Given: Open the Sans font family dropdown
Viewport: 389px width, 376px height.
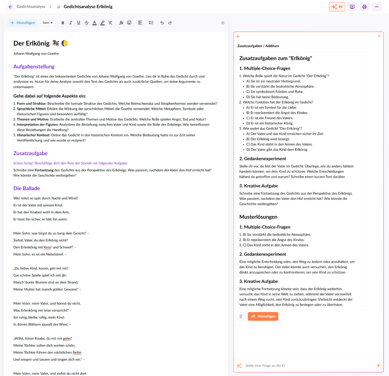Looking at the screenshot, I should (x=47, y=23).
